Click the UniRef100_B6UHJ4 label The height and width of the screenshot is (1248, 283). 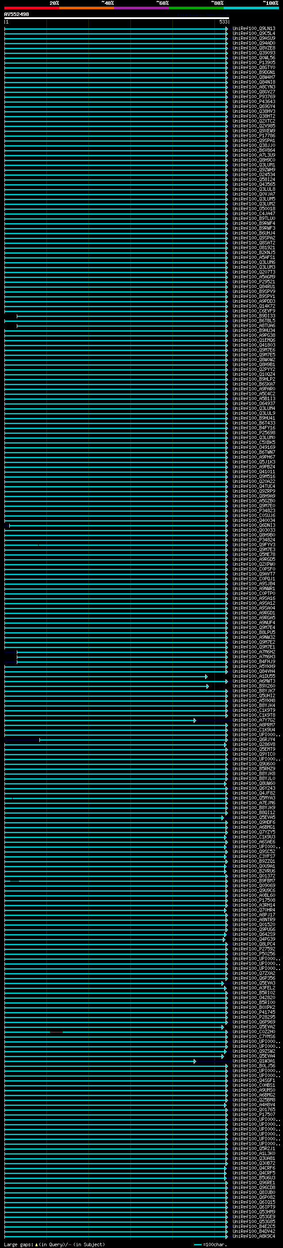[x=254, y=233]
